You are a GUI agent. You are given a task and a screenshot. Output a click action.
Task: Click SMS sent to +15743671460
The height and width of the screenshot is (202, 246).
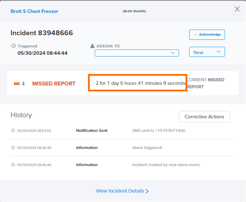(x=159, y=131)
